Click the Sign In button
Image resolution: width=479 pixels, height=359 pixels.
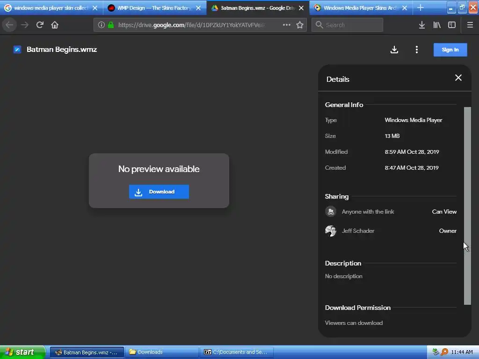(450, 50)
